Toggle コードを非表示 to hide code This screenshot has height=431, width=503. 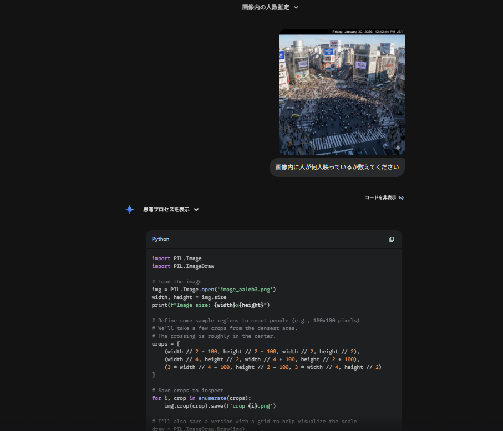(x=380, y=197)
